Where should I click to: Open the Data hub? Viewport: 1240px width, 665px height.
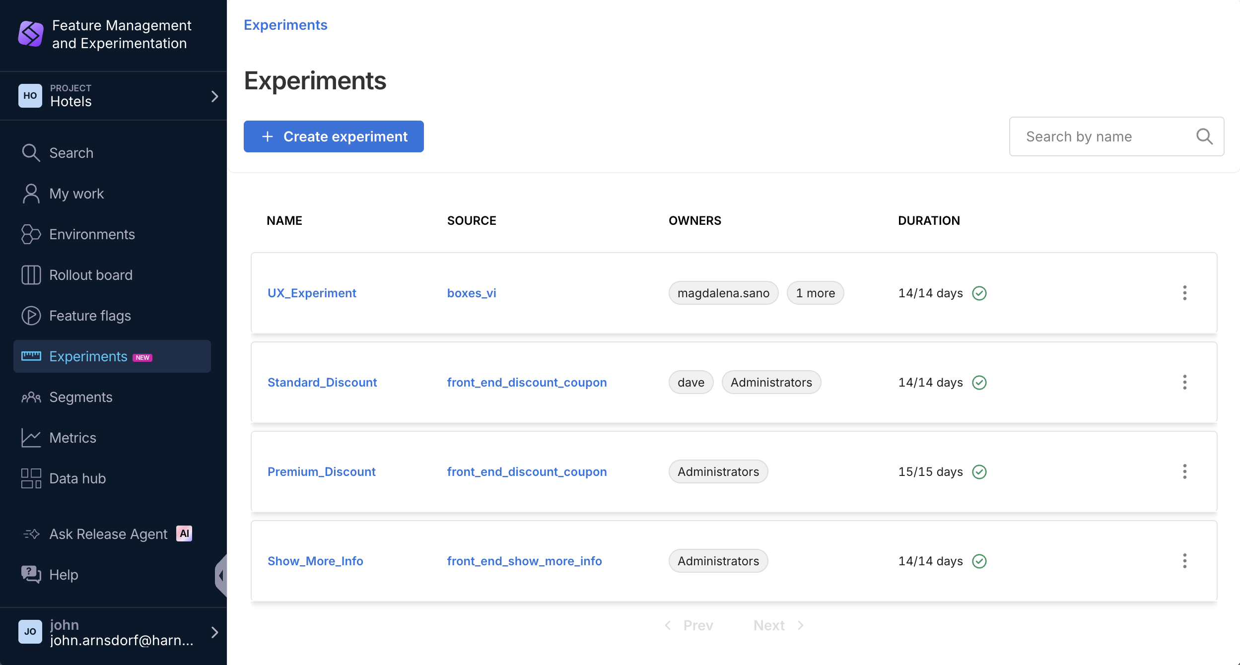coord(76,478)
